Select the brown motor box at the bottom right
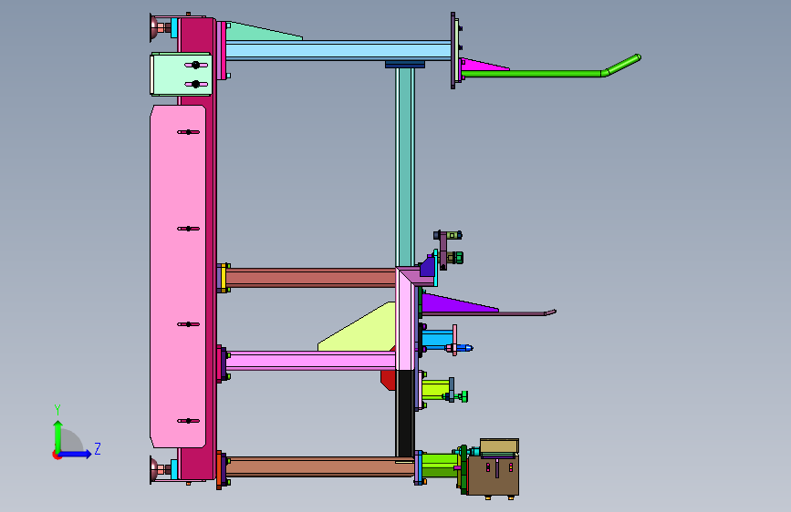This screenshot has width=791, height=512. click(x=493, y=476)
